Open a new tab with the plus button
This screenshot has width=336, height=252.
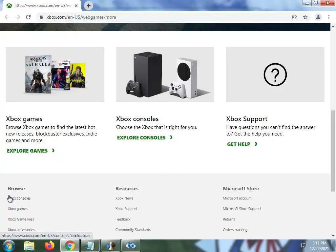pos(89,6)
